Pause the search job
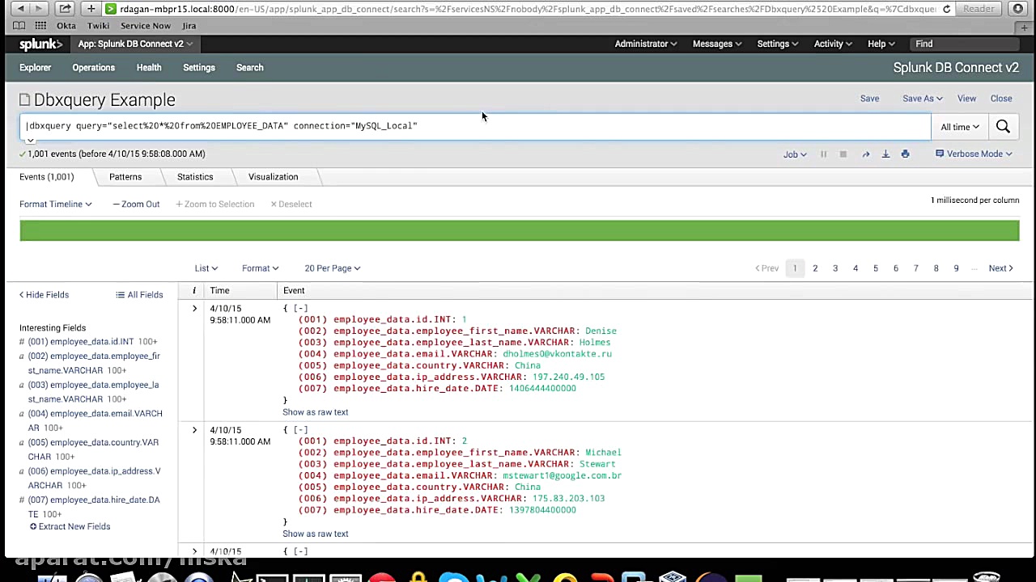Image resolution: width=1036 pixels, height=582 pixels. pos(823,154)
